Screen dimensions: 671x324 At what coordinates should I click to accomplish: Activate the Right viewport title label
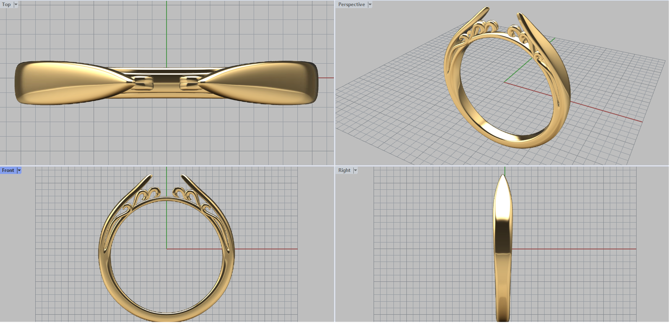pyautogui.click(x=344, y=170)
